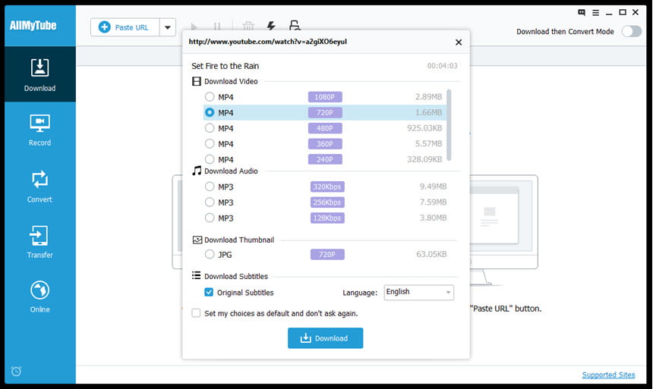
Task: Click the Download Thumbnail section header
Action: 239,240
